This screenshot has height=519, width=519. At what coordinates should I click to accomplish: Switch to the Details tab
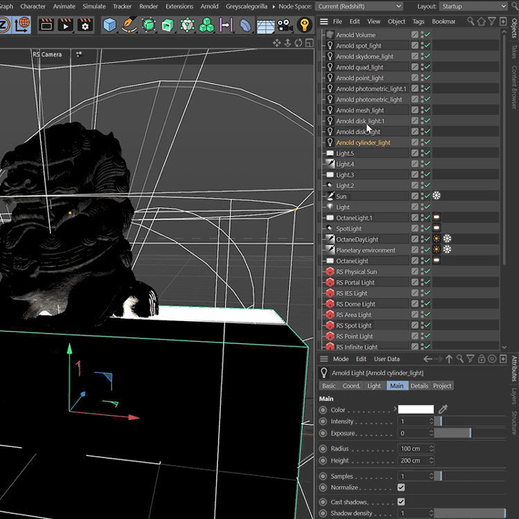pyautogui.click(x=419, y=385)
